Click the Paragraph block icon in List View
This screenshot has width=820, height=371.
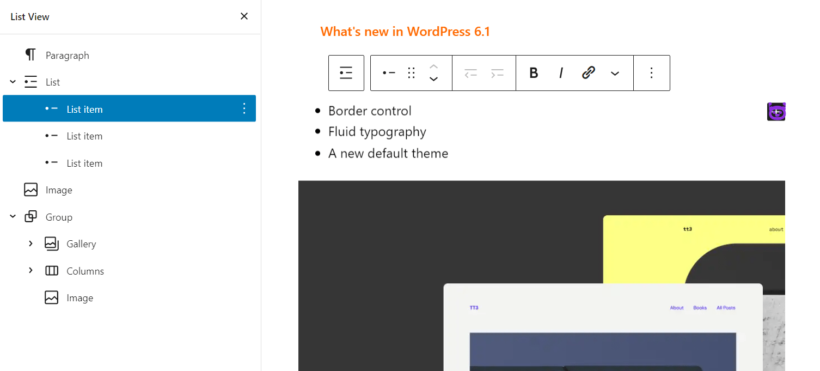30,54
